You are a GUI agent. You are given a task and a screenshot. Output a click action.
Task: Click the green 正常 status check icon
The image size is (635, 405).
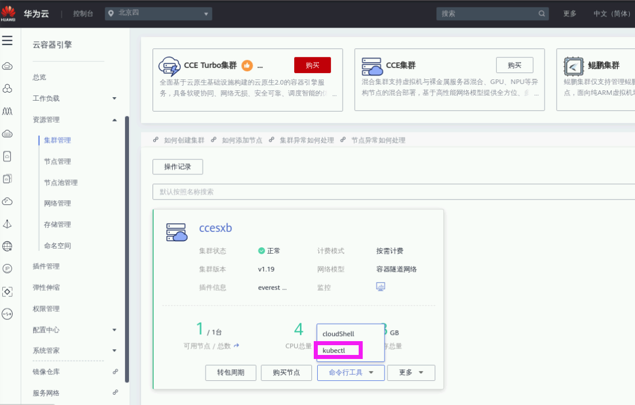tap(261, 251)
